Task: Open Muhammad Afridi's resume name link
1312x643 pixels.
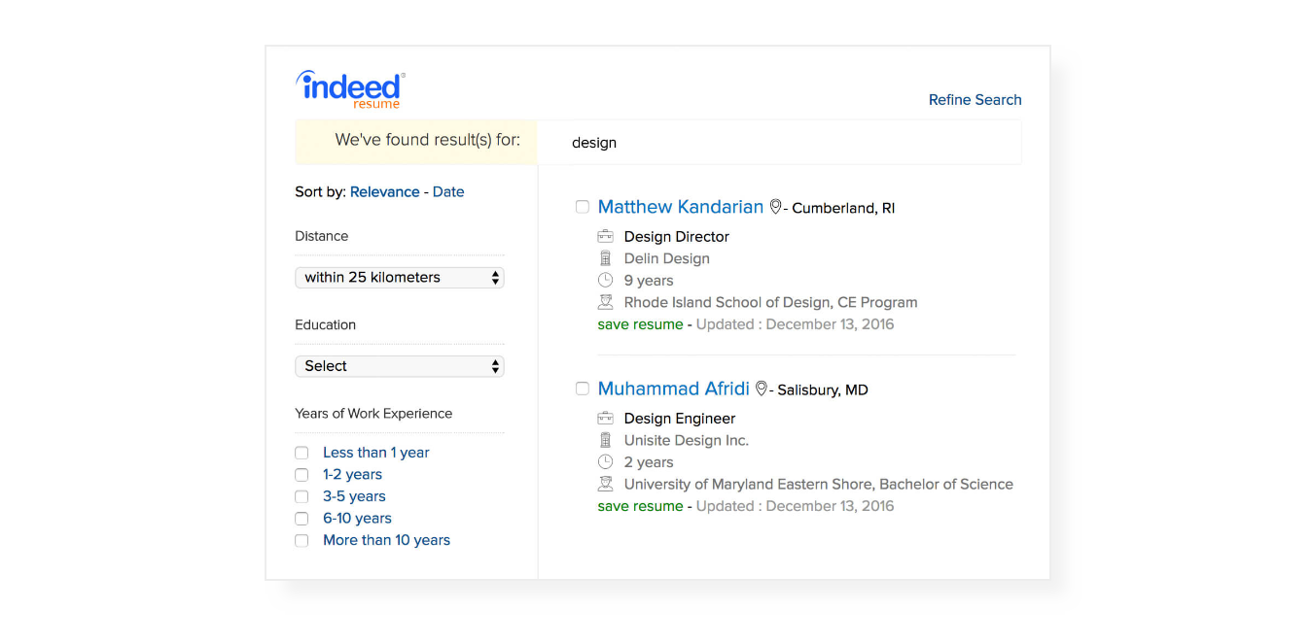Action: click(x=673, y=389)
